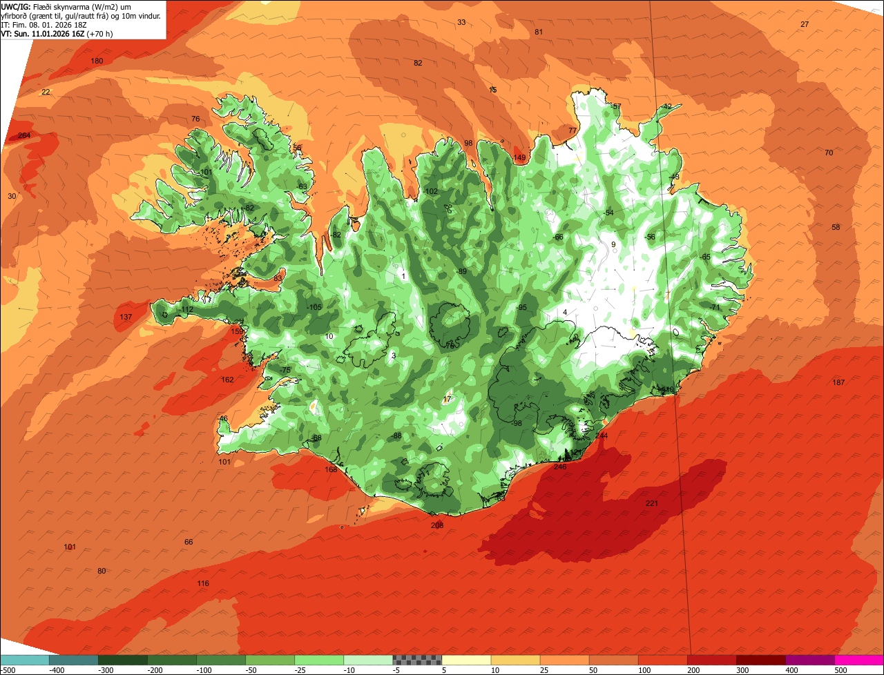The width and height of the screenshot is (884, 675).
Task: Select the land value '-75' in southwest Iceland
Action: (x=285, y=371)
